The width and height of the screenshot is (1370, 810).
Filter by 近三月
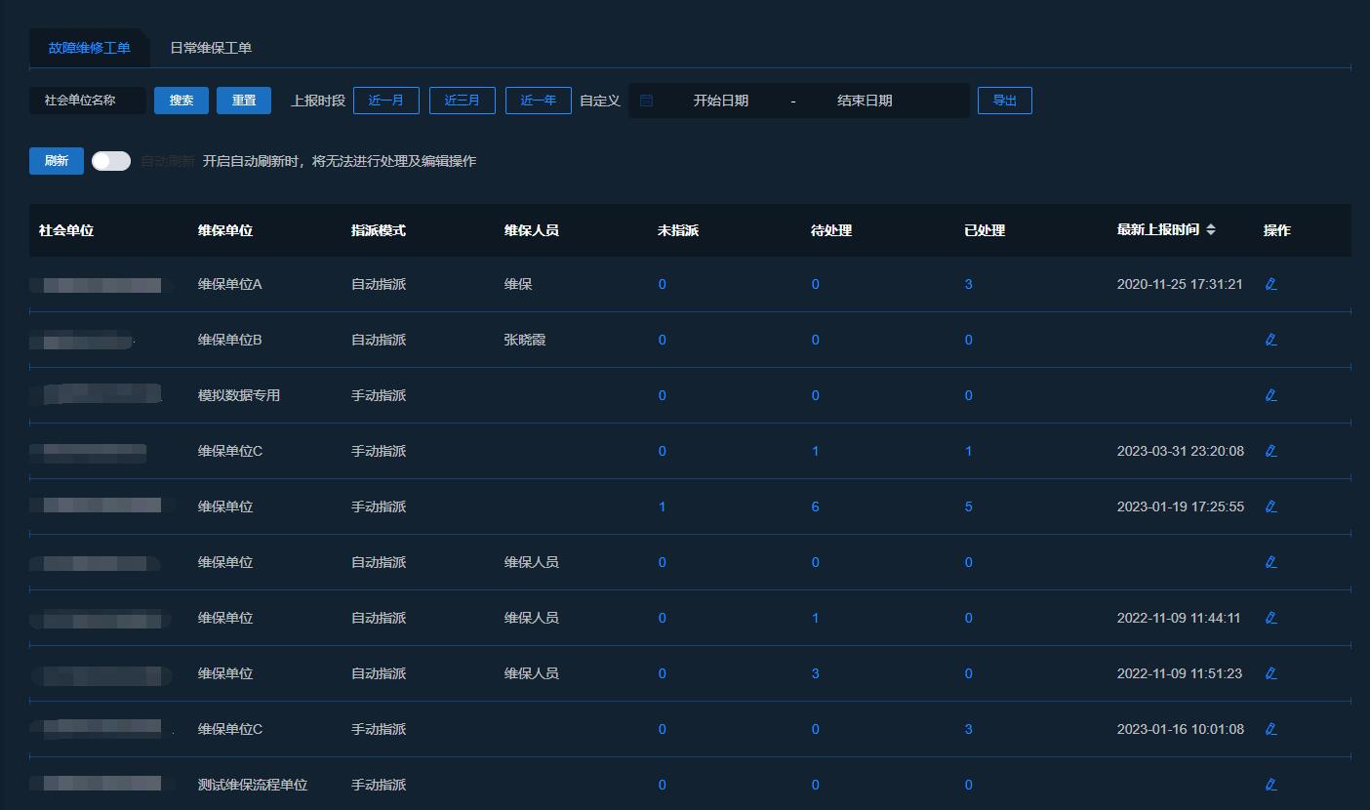click(463, 101)
